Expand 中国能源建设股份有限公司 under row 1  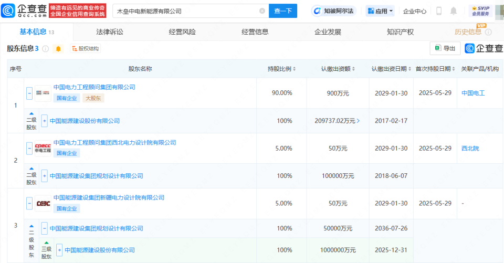point(44,121)
